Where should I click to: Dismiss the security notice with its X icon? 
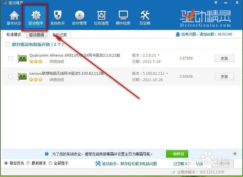[235, 154]
